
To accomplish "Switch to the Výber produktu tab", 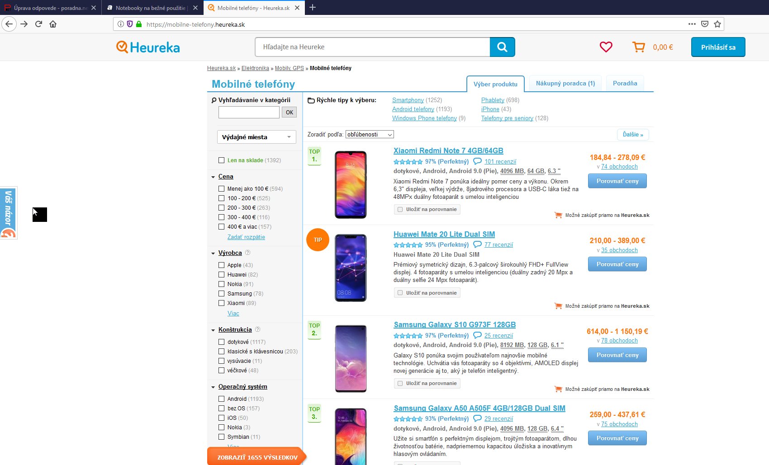I will [x=495, y=84].
